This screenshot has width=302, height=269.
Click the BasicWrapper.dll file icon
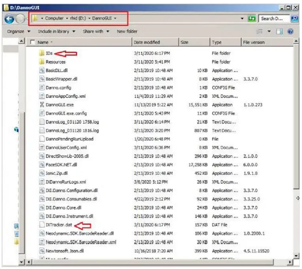click(42, 79)
